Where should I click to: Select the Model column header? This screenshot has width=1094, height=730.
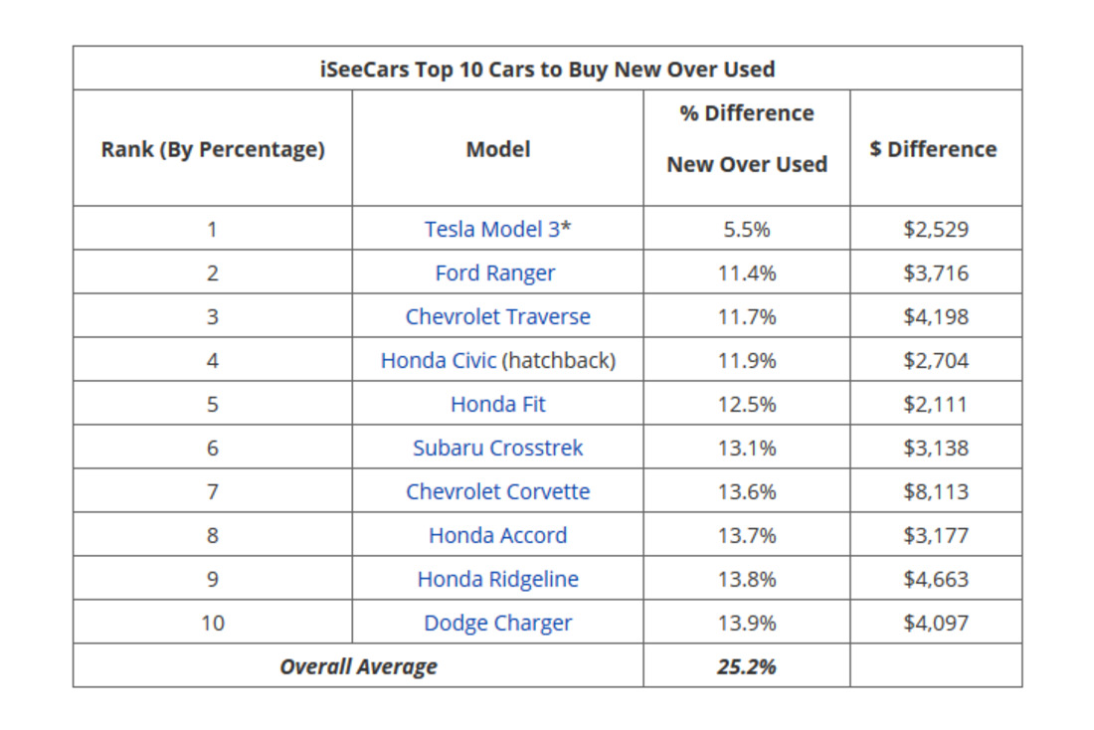[x=497, y=149]
